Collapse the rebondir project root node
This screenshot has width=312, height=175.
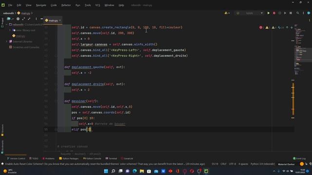point(7,25)
